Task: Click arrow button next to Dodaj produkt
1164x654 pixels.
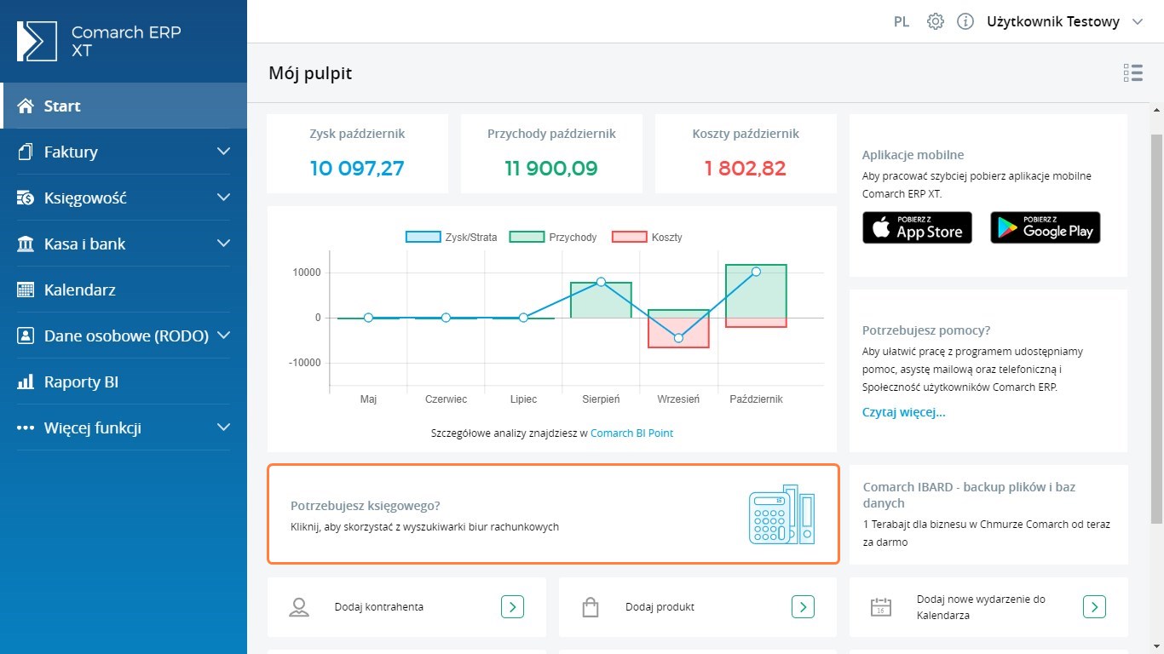Action: 803,606
